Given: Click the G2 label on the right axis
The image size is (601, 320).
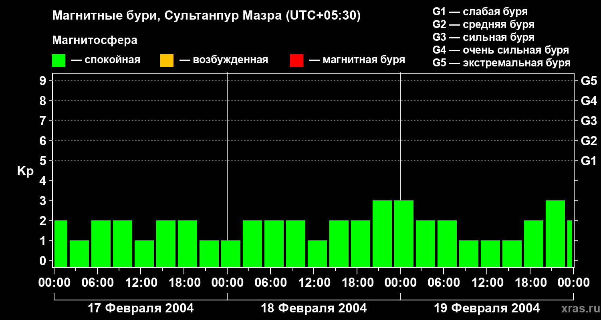Looking at the screenshot, I should pos(589,141).
